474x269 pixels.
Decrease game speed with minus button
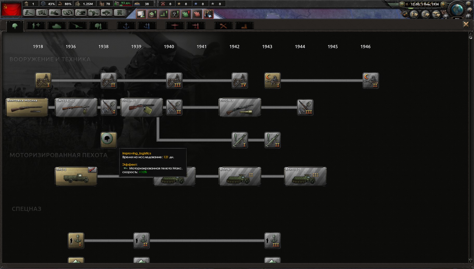click(402, 4)
